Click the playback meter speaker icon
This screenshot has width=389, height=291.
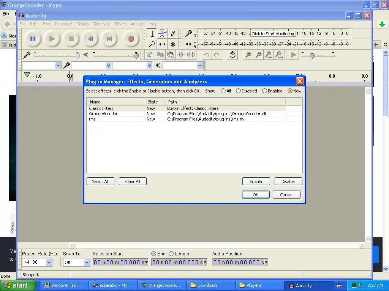(x=188, y=44)
